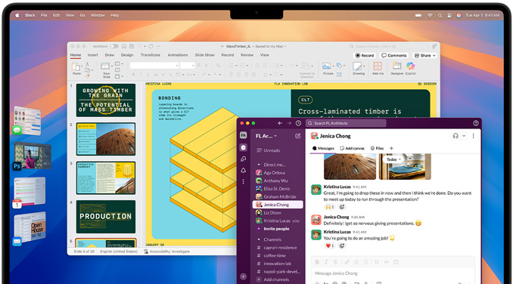Collapse the Direct messages section

tap(259, 165)
